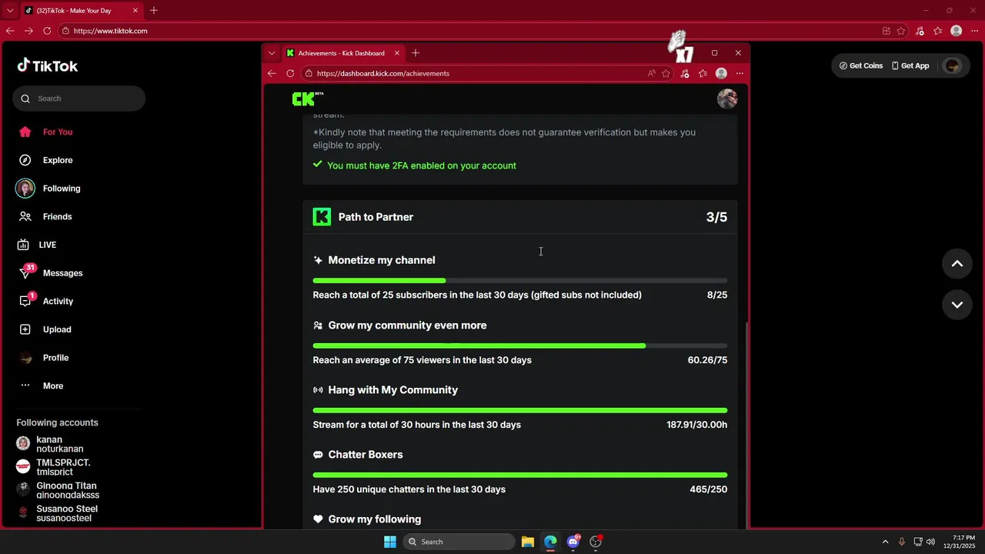Open the Kick user avatar menu
The width and height of the screenshot is (985, 554).
coord(727,98)
